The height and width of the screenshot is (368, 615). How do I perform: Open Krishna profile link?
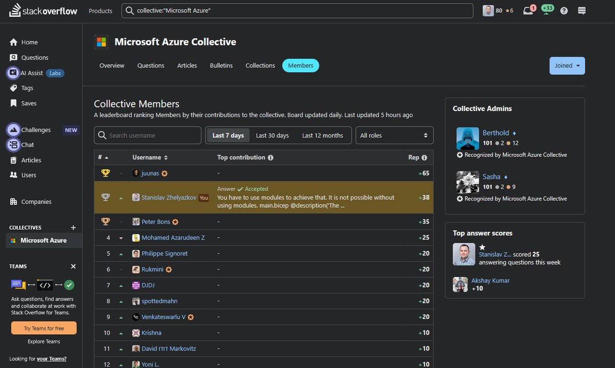coord(151,333)
